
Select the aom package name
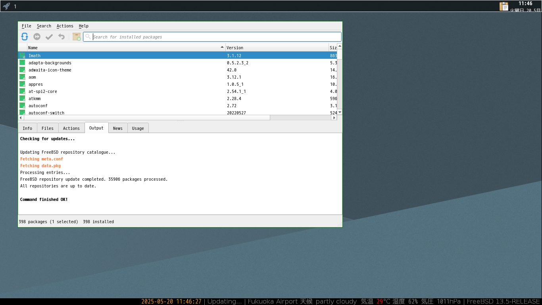pos(32,77)
